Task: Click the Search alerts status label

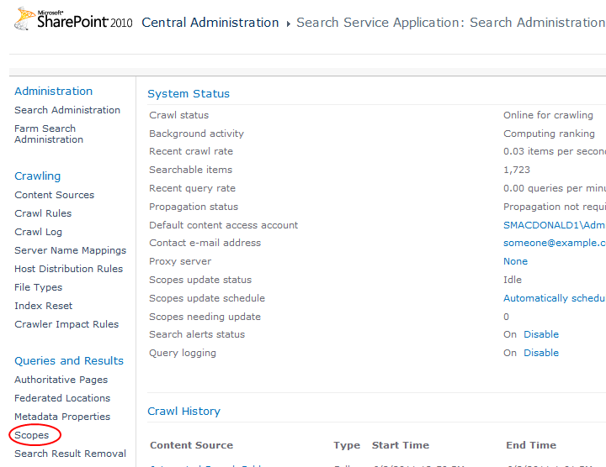Action: coord(197,334)
